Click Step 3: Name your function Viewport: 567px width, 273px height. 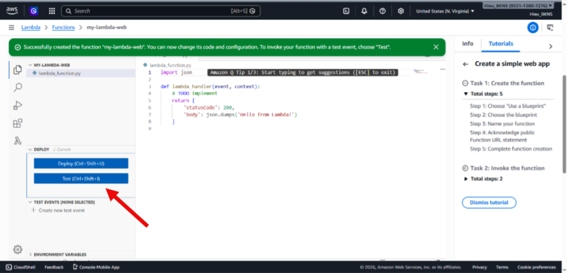tap(502, 123)
